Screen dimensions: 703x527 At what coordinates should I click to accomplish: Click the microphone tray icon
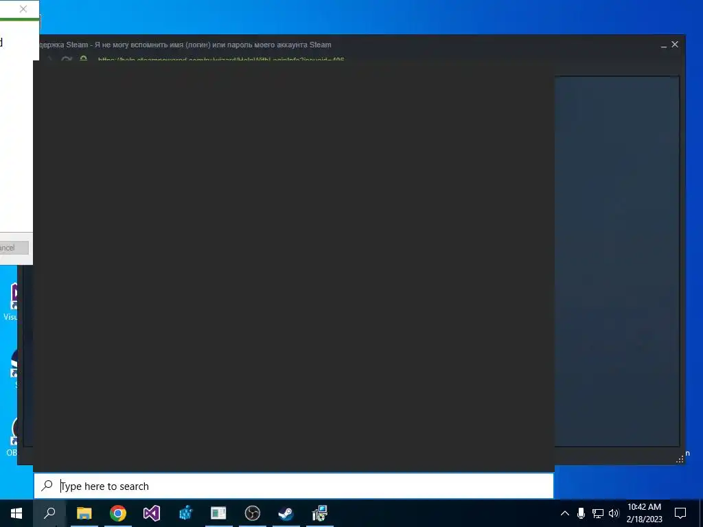581,513
